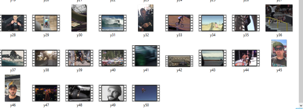The image size is (303, 109).
Task: Click the y50 file name label
Action: [x=146, y=105]
